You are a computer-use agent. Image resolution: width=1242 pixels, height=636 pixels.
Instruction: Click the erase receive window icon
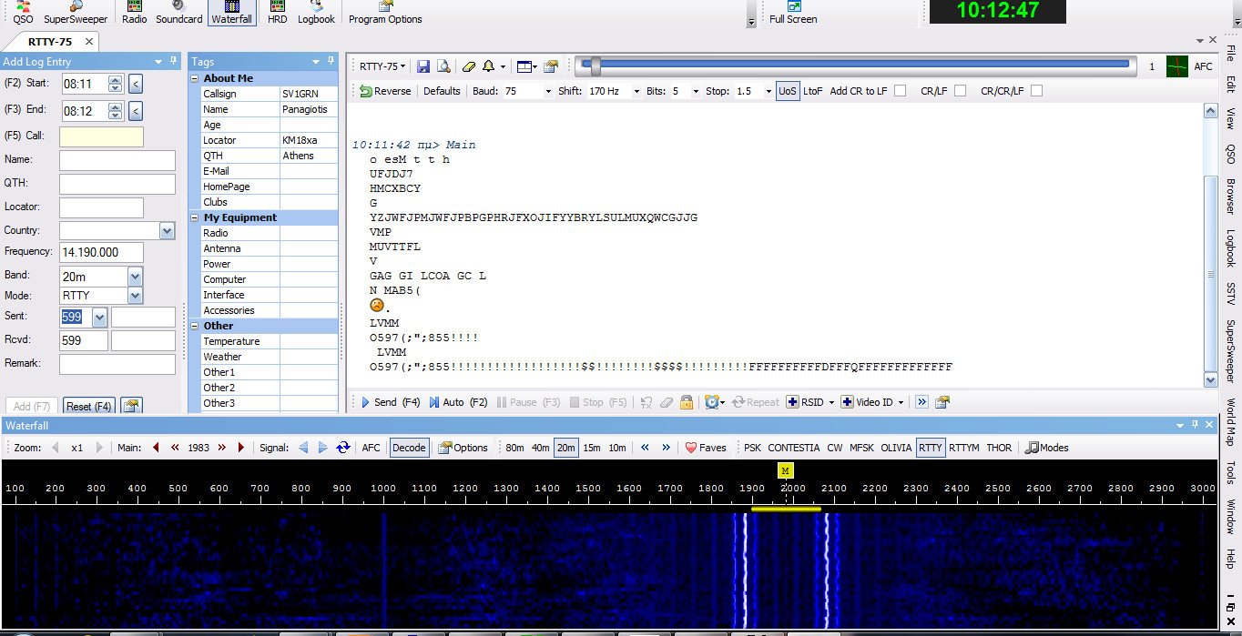[469, 66]
